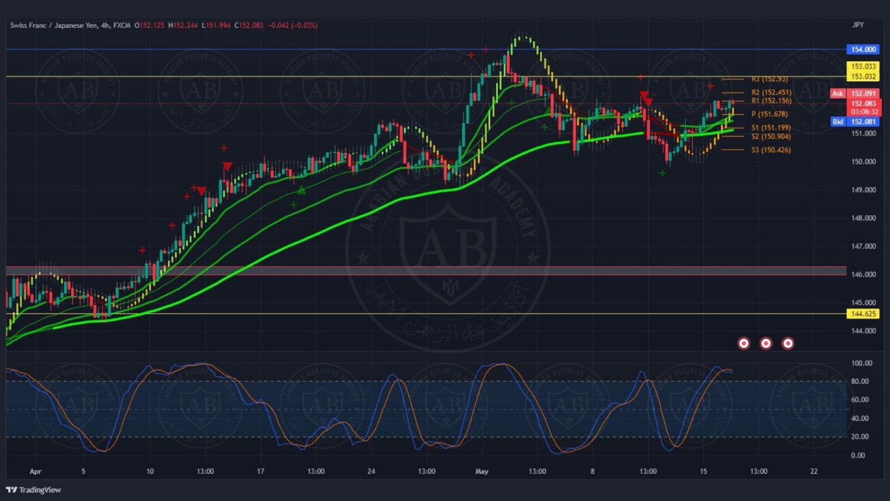Click 144.000 on the price axis
The width and height of the screenshot is (890, 501).
click(x=863, y=331)
